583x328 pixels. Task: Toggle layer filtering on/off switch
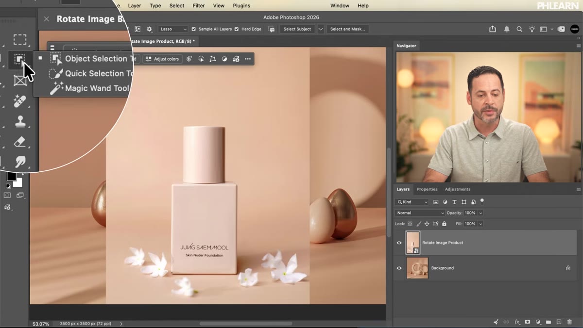pyautogui.click(x=482, y=200)
